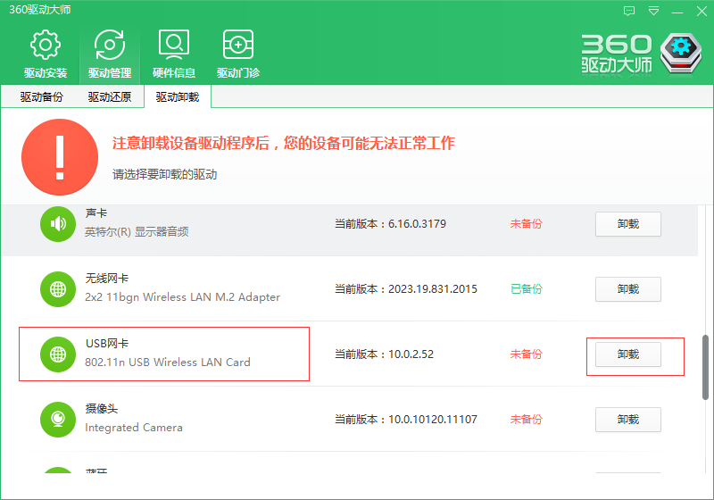Screen dimensions: 714x500
Task: Open the 驱动门诊 first-aid icon
Action: (238, 45)
